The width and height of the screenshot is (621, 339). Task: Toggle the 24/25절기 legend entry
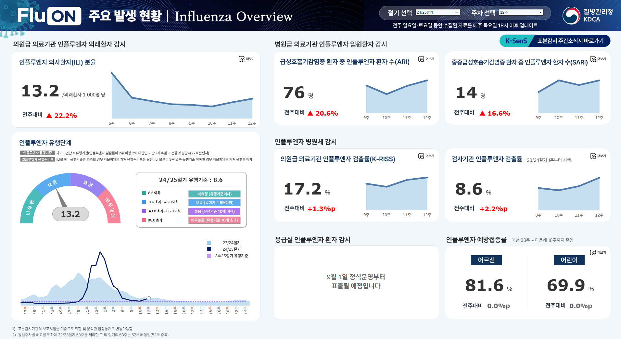(x=224, y=249)
